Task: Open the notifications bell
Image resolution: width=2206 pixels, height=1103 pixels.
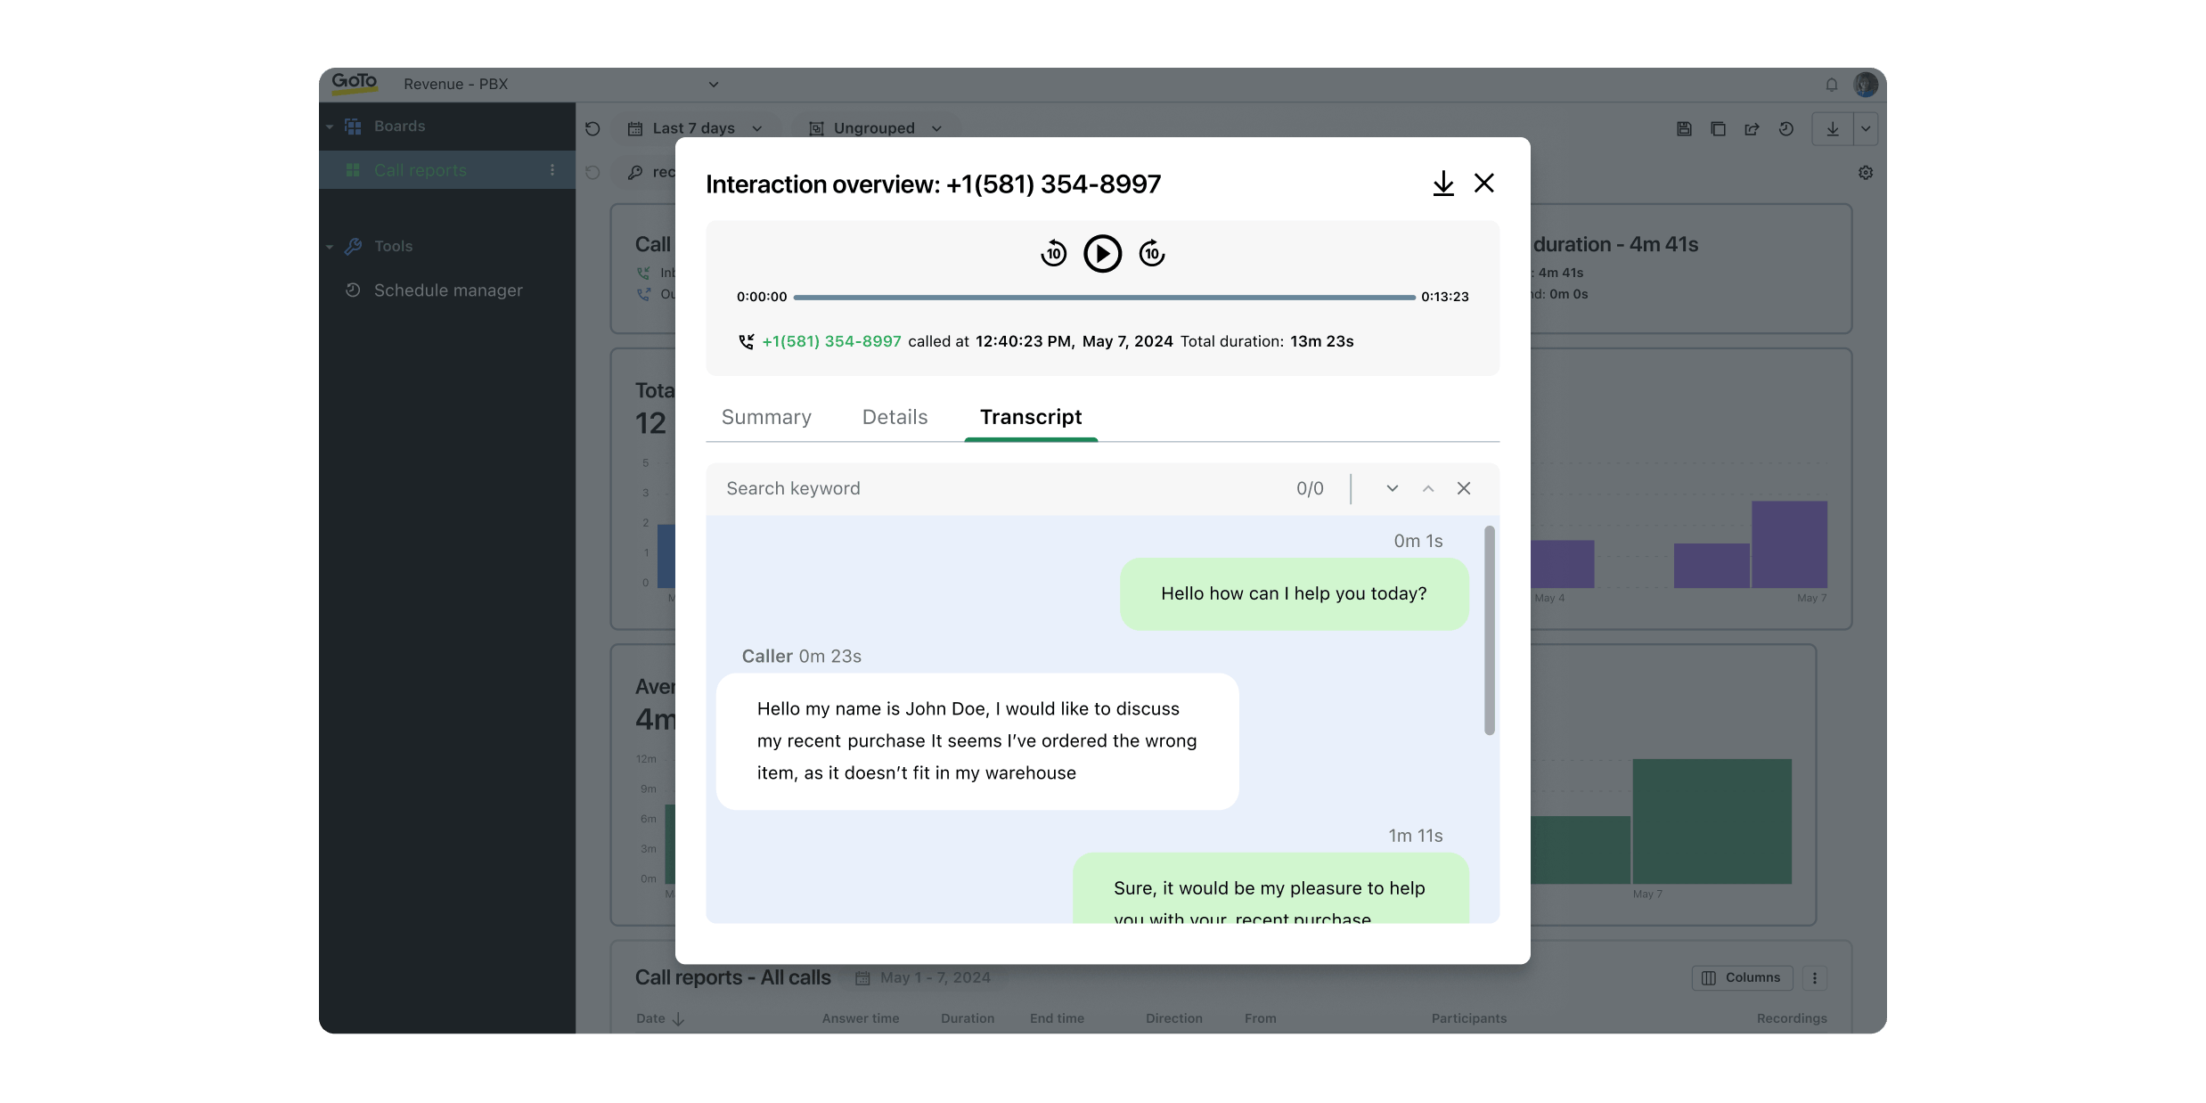Action: pyautogui.click(x=1832, y=85)
